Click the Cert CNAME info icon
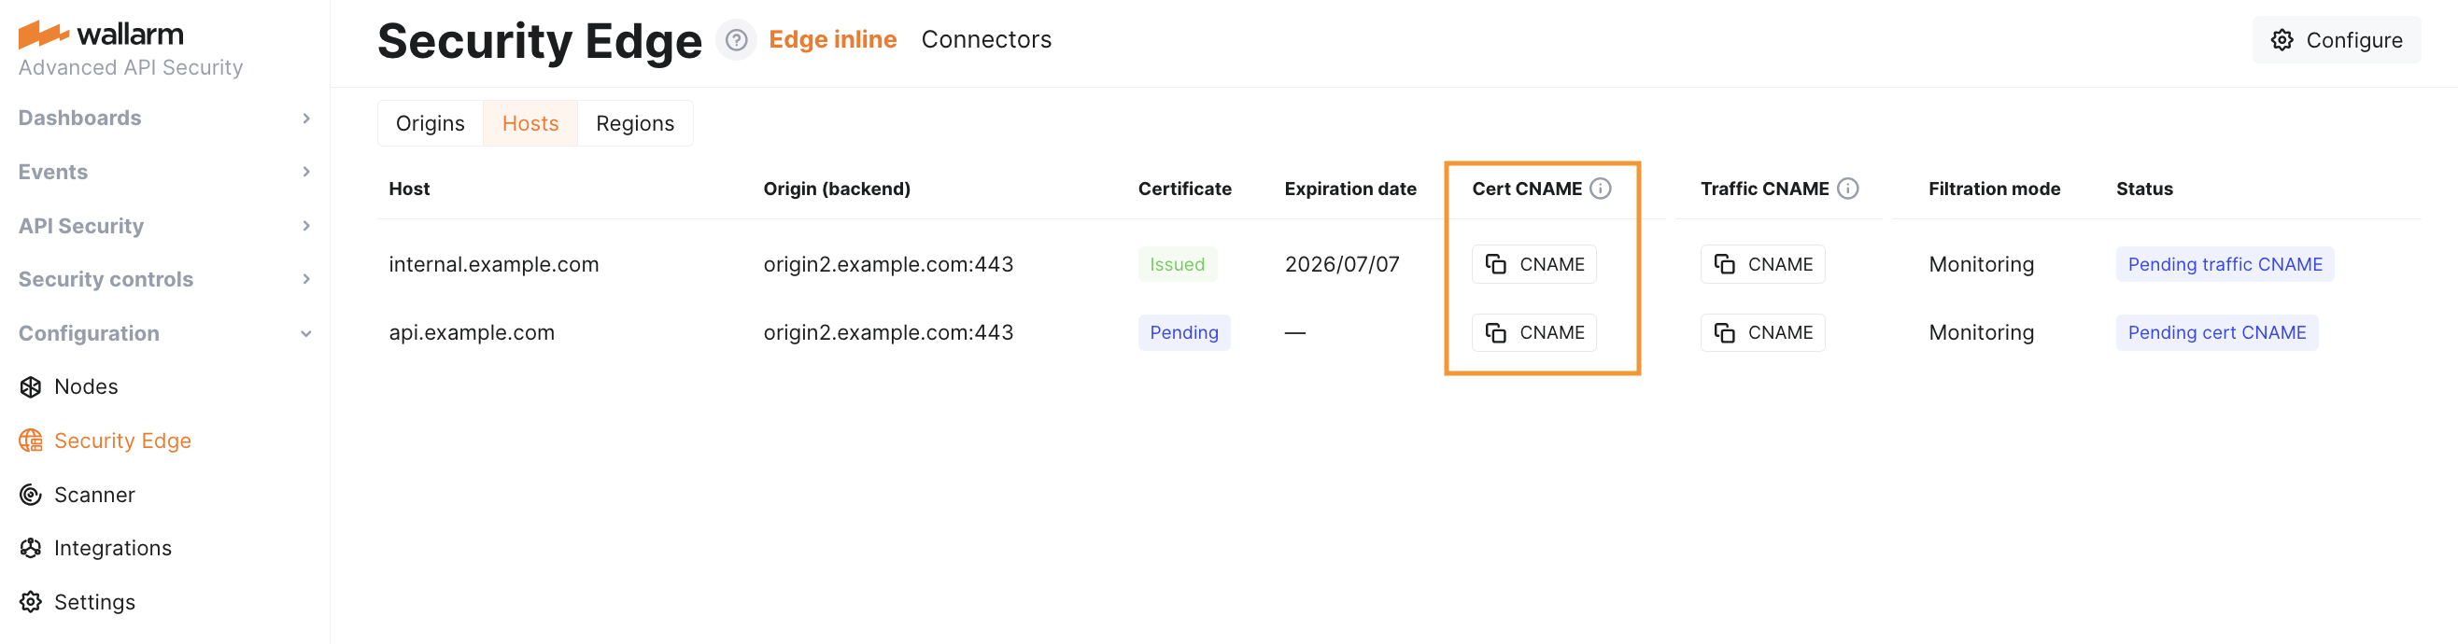This screenshot has width=2458, height=644. [x=1600, y=189]
